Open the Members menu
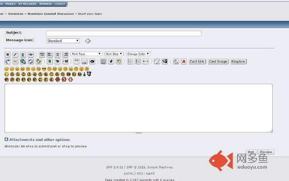289x181 pixels. point(46,4)
